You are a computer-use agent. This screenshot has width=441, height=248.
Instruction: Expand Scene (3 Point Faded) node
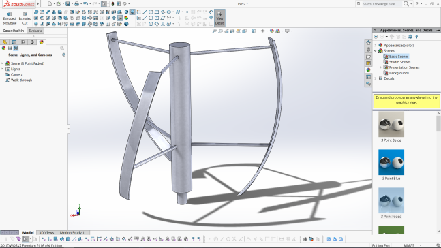(3, 63)
